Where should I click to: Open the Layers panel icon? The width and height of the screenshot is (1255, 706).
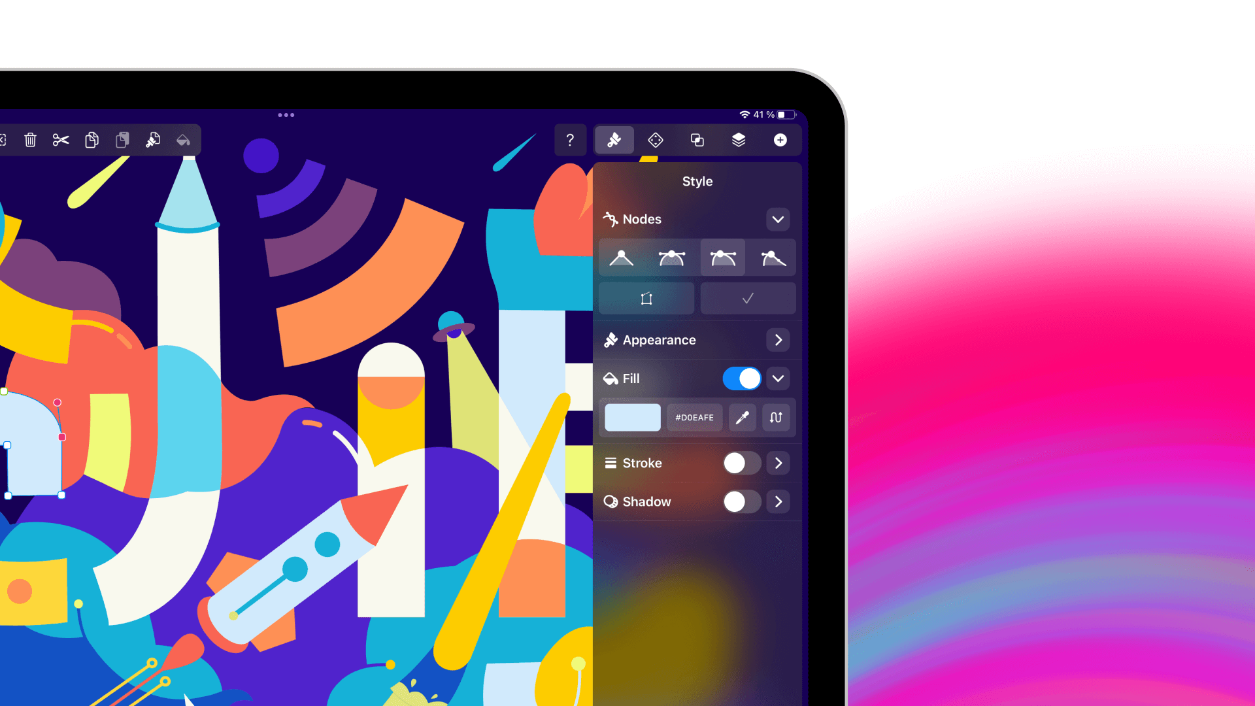click(x=738, y=141)
